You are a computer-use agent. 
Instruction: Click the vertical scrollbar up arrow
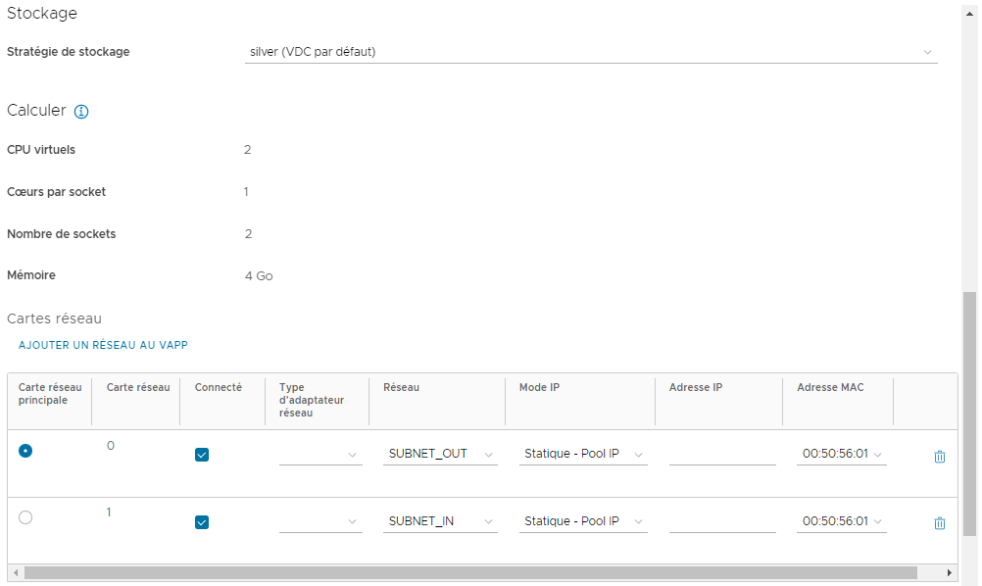pos(969,14)
